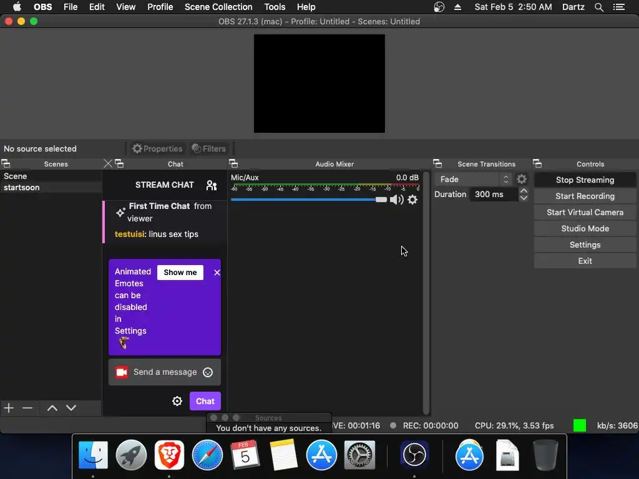The width and height of the screenshot is (639, 479).
Task: Open the Tools menu
Action: pos(275,7)
